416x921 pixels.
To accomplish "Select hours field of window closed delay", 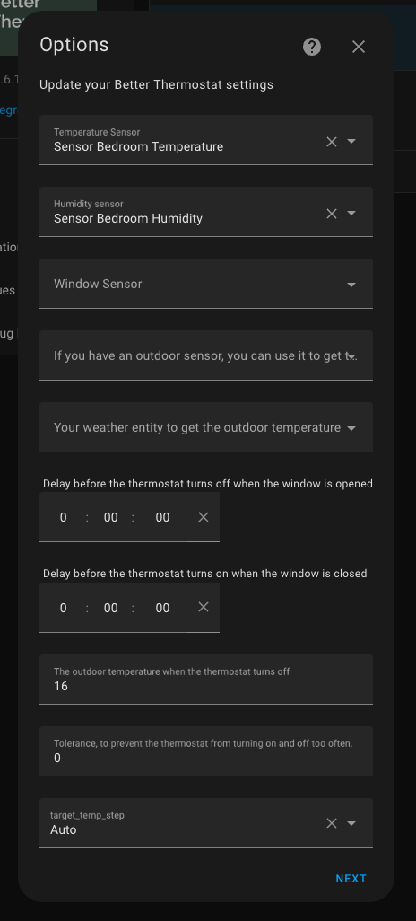I will pos(64,608).
